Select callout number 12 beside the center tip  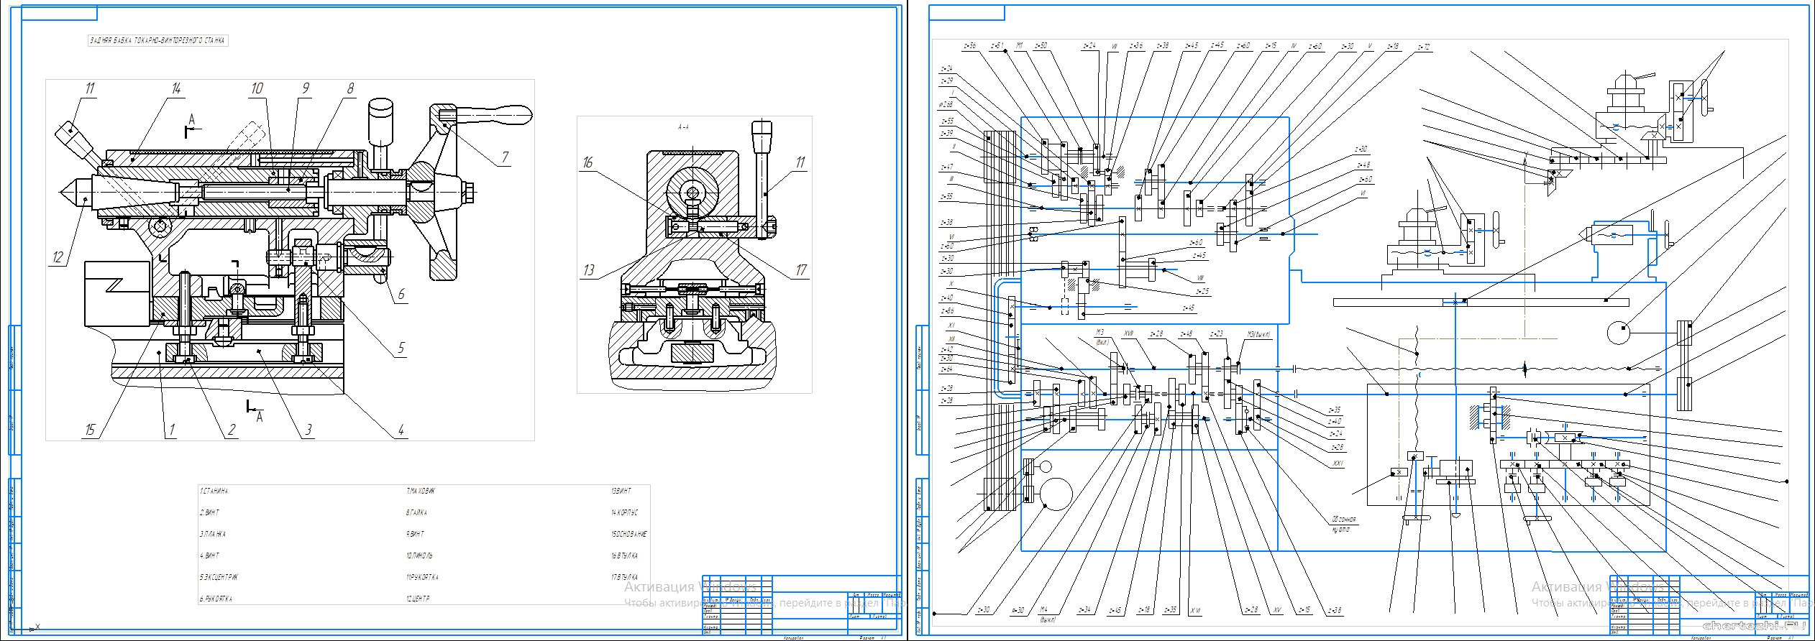(x=58, y=257)
